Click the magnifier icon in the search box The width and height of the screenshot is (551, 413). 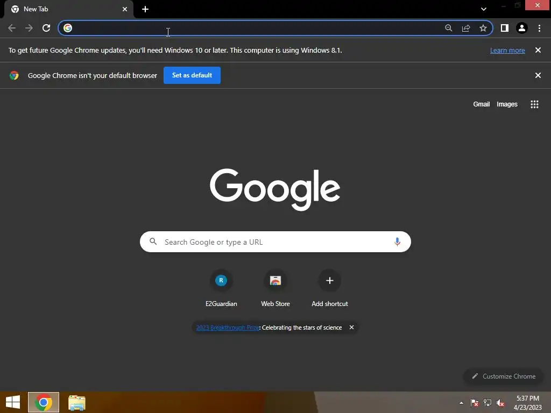pyautogui.click(x=153, y=241)
